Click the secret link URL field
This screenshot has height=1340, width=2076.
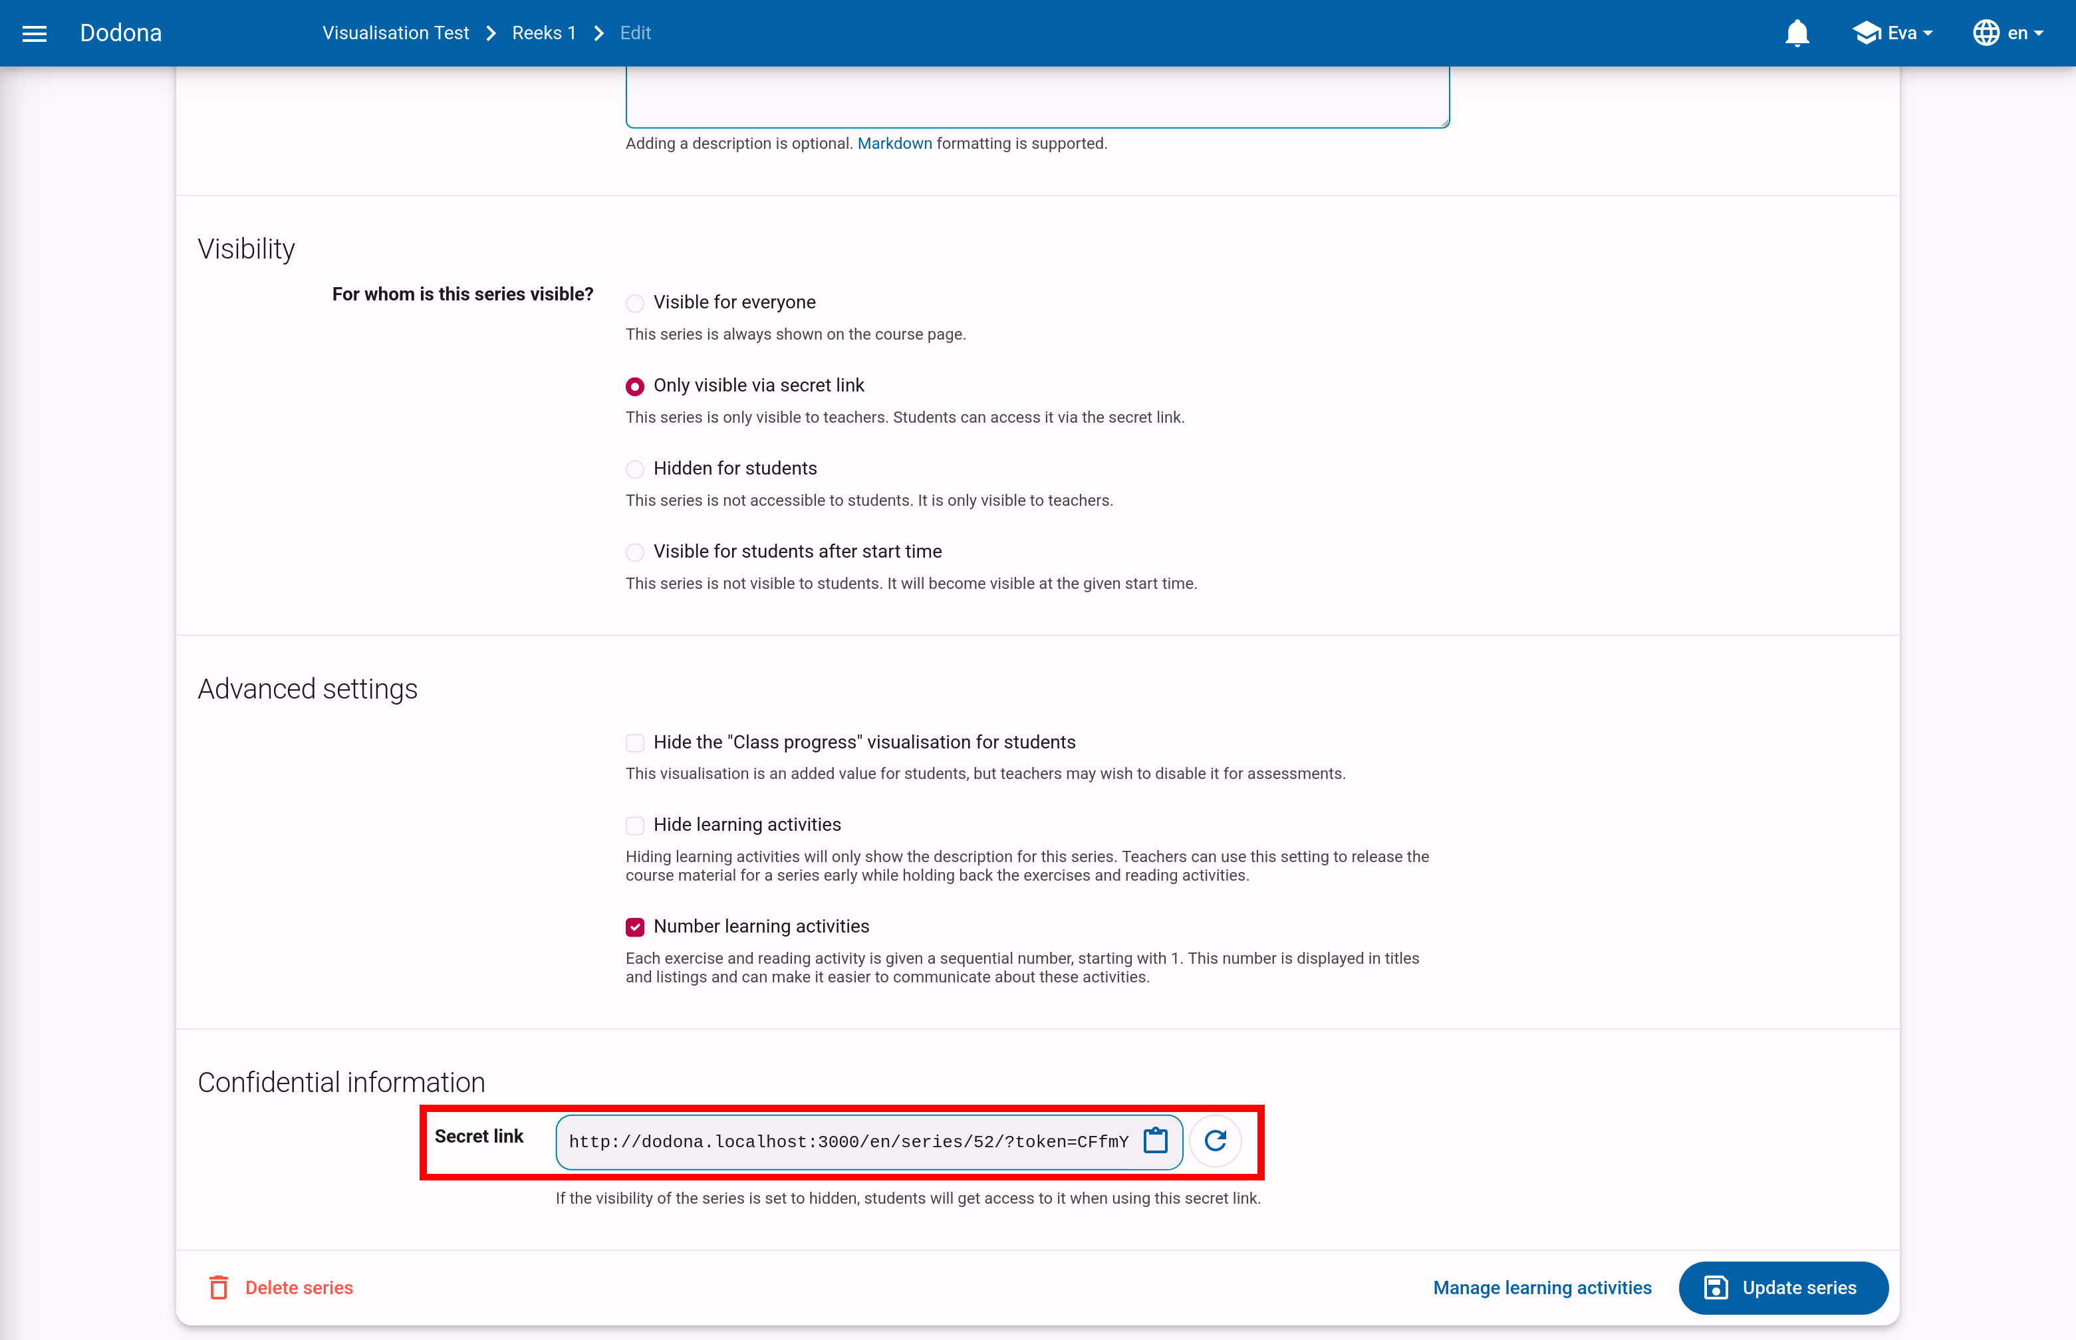(848, 1142)
